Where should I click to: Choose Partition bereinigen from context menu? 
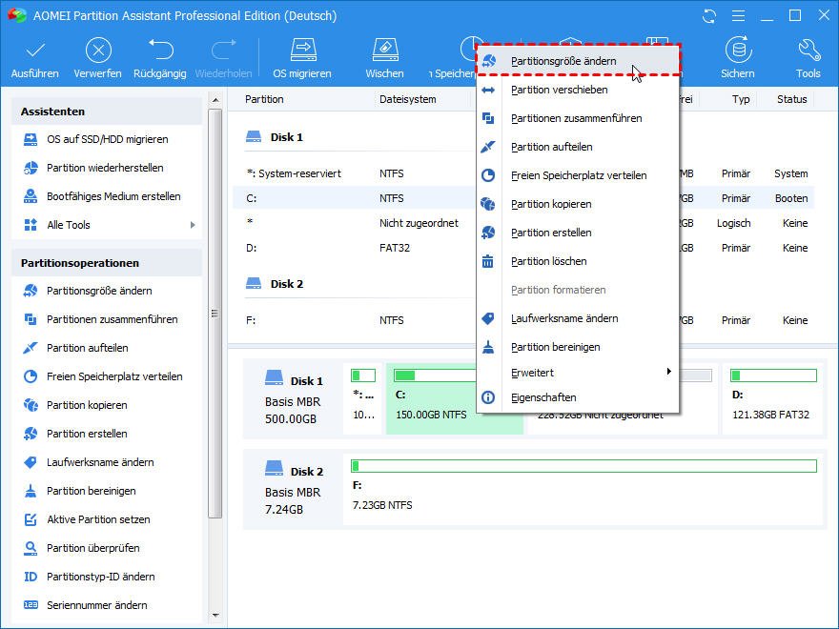pos(578,347)
